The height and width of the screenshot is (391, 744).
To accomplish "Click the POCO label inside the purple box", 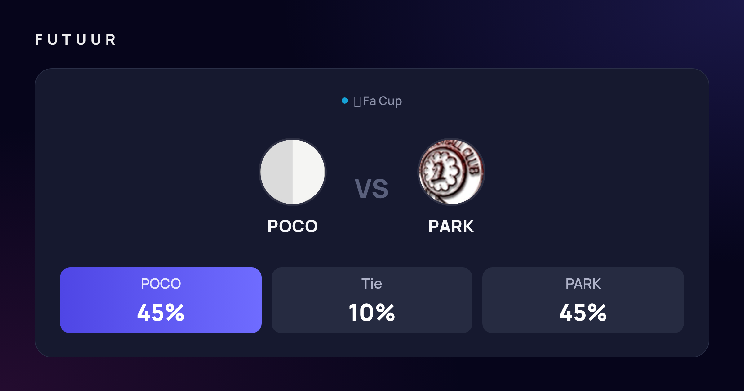I will 161,284.
